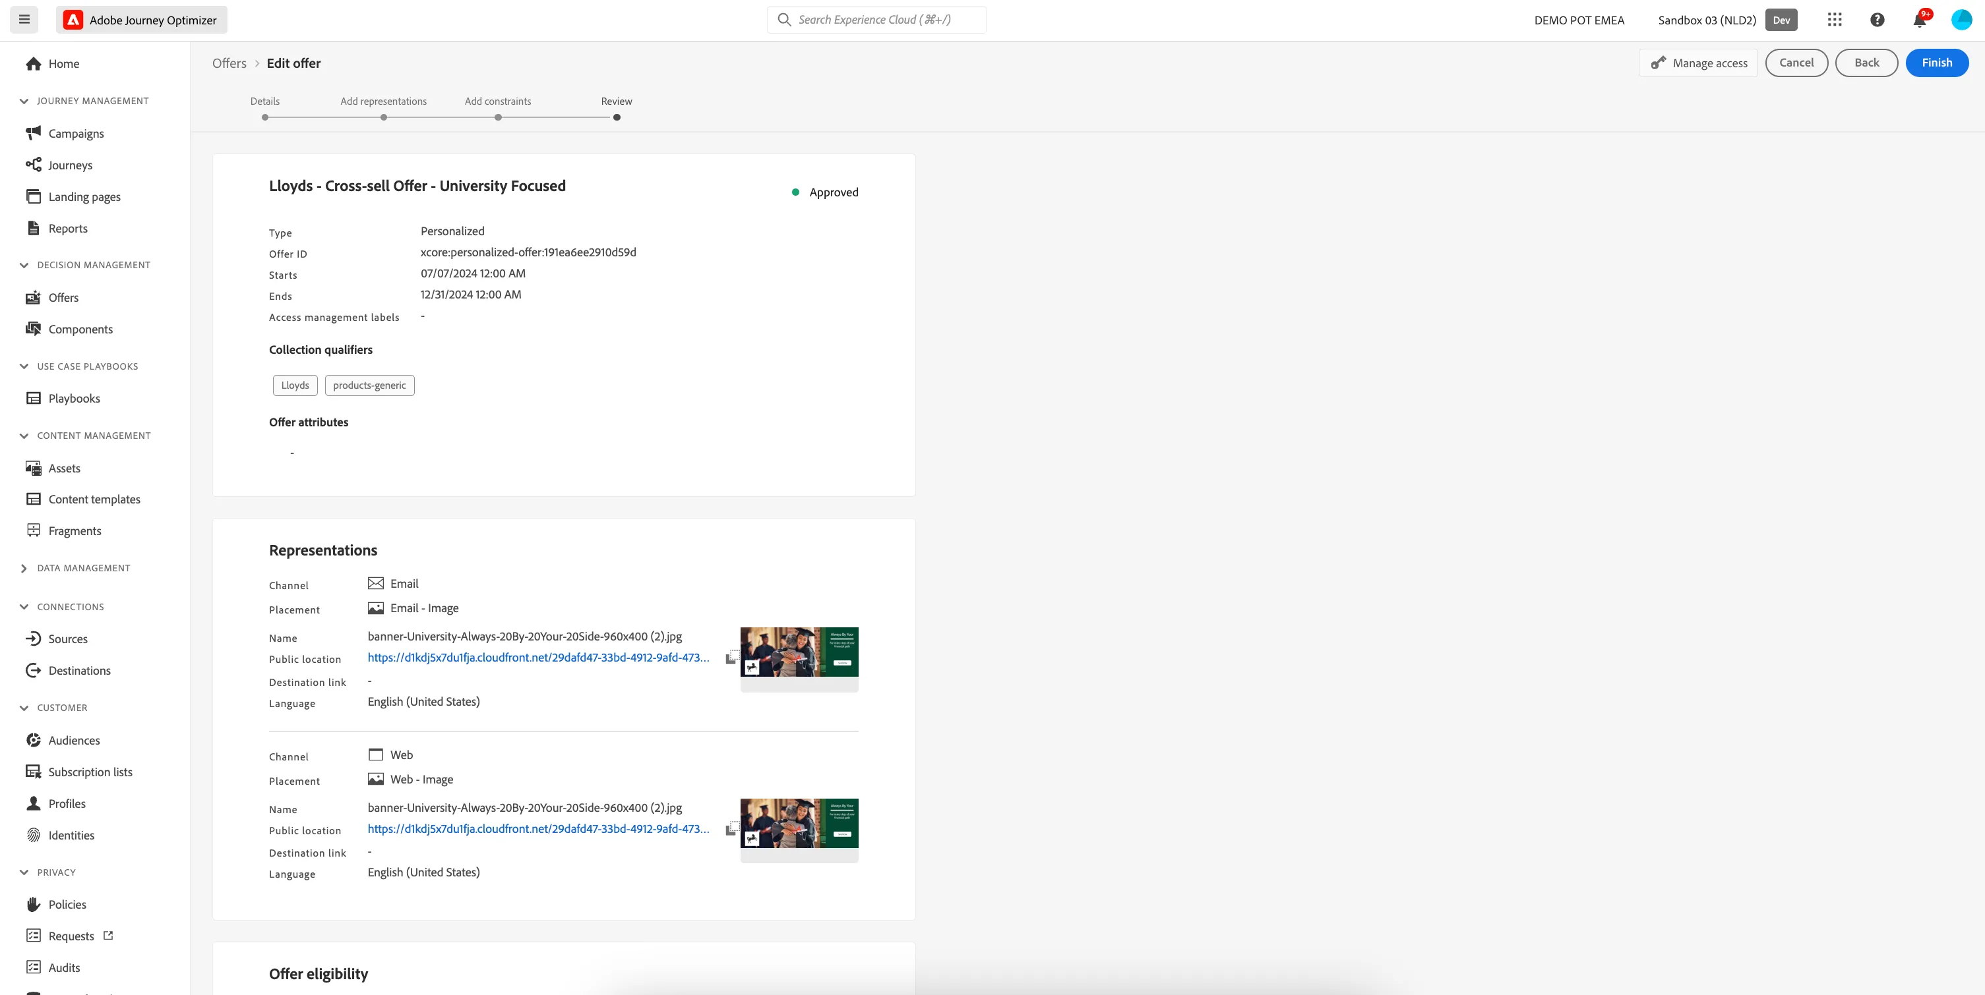The height and width of the screenshot is (995, 1985).
Task: Copy the Web representation public location
Action: 731,829
